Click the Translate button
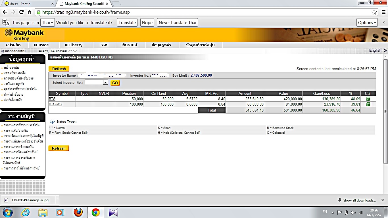 point(127,23)
